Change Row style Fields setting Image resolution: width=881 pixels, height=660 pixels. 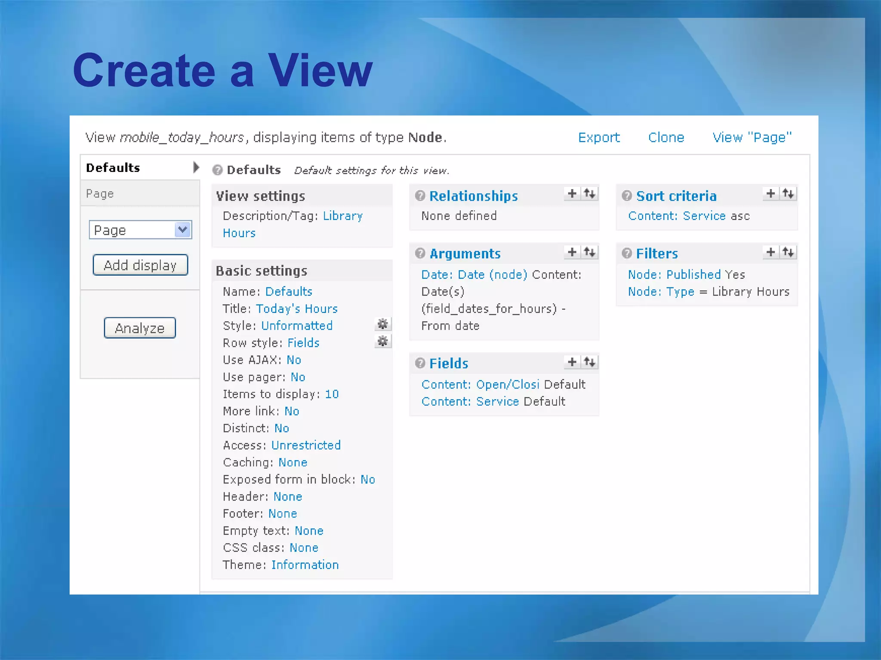click(x=303, y=343)
